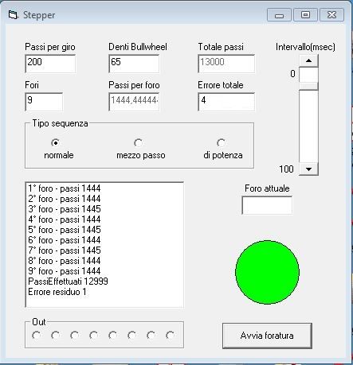This screenshot has height=365, width=353.
Task: Click the Avvia foratura button
Action: click(267, 336)
